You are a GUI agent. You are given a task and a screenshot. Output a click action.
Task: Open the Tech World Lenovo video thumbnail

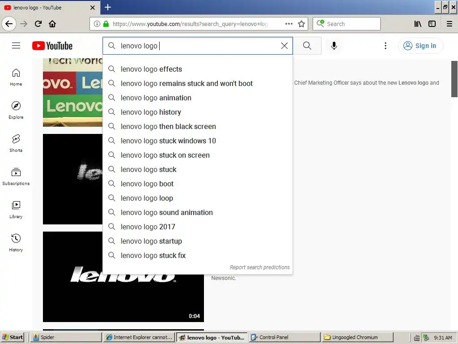tap(72, 92)
